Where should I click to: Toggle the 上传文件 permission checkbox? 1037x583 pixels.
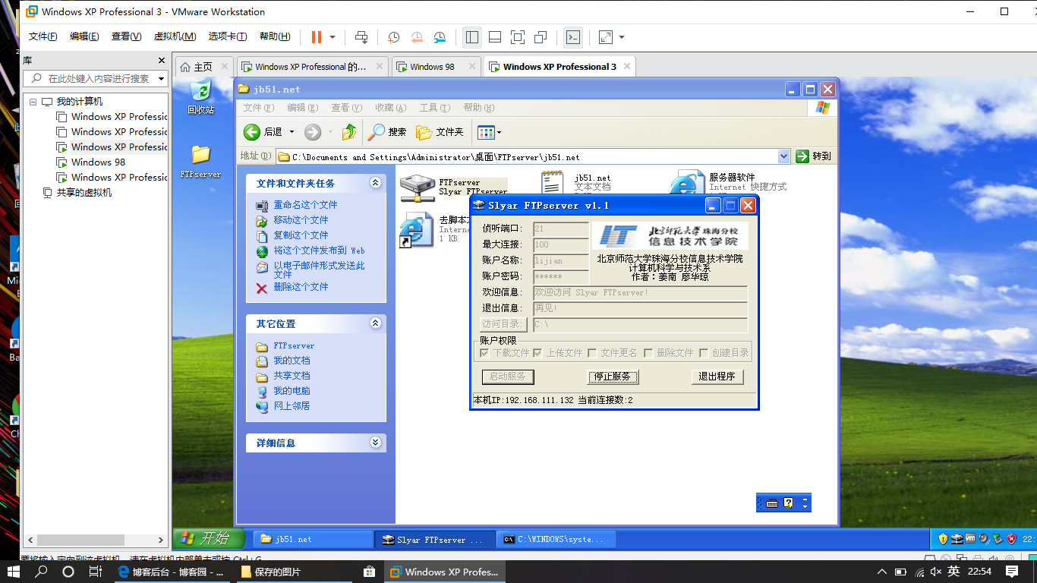tap(538, 353)
